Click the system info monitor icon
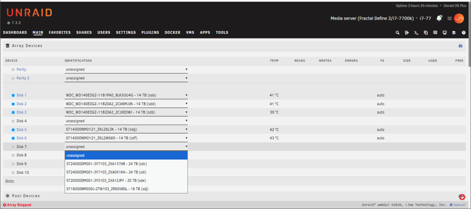 445,32
